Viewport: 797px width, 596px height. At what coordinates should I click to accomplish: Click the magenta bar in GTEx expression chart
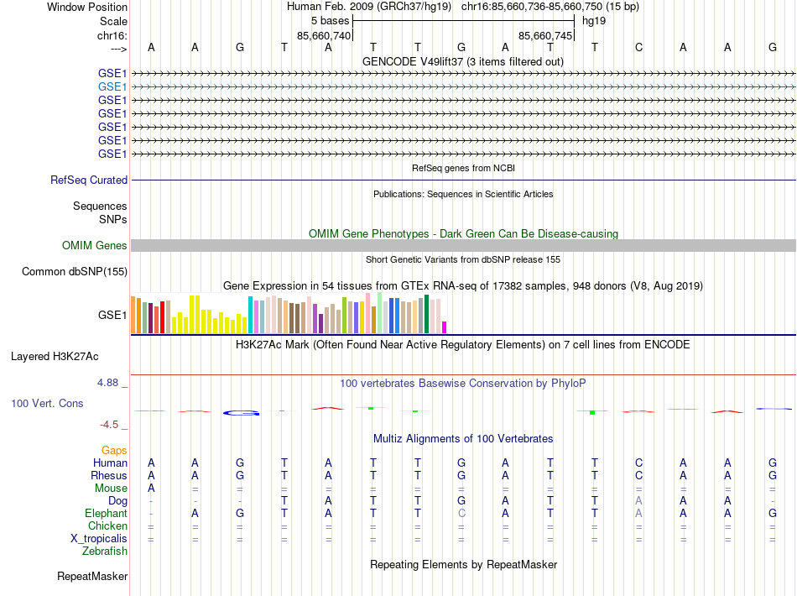click(445, 327)
